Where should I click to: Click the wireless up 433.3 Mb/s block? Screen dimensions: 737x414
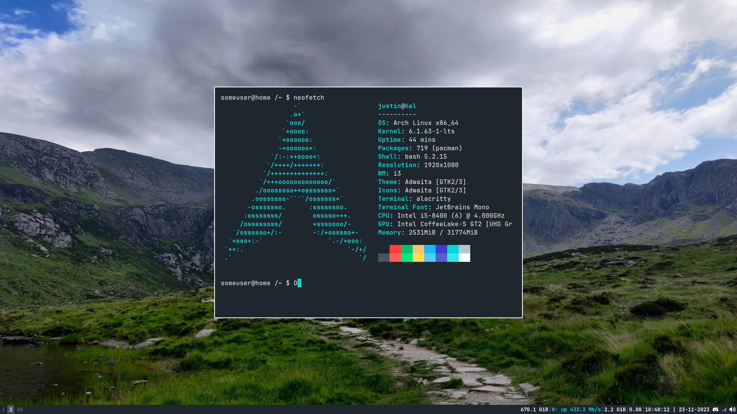(576, 409)
